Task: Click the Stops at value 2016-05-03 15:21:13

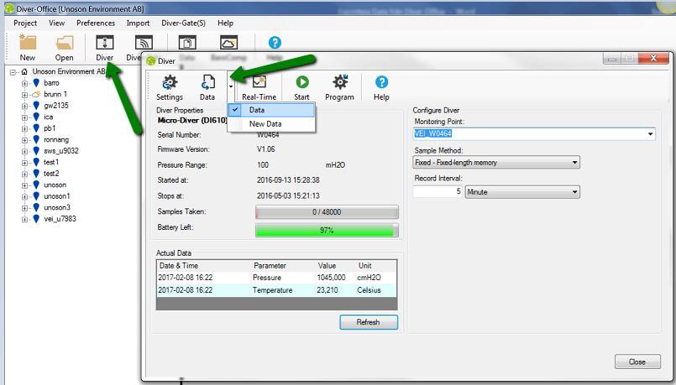Action: pyautogui.click(x=288, y=196)
